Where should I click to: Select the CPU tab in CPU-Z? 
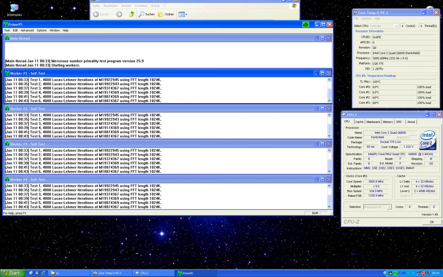(347, 122)
